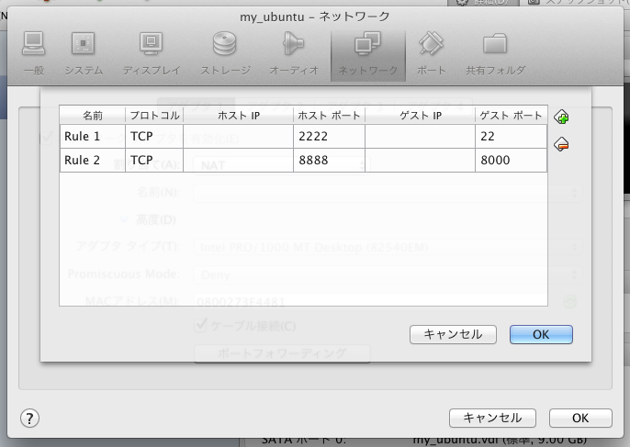Click the ゲスト IP column header
This screenshot has height=447, width=630.
pos(421,116)
